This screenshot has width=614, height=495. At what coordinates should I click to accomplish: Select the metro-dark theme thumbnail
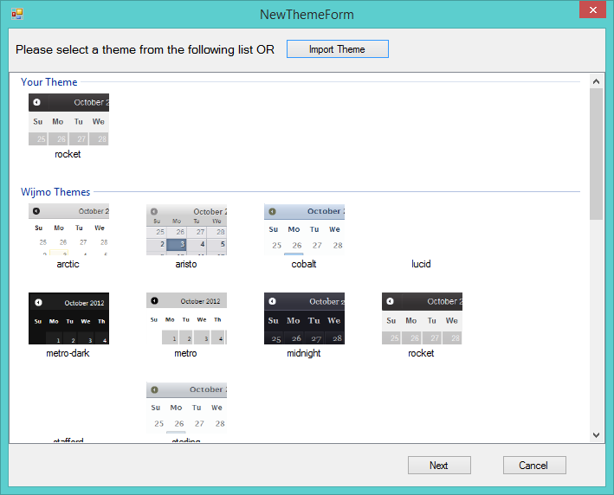pos(68,318)
